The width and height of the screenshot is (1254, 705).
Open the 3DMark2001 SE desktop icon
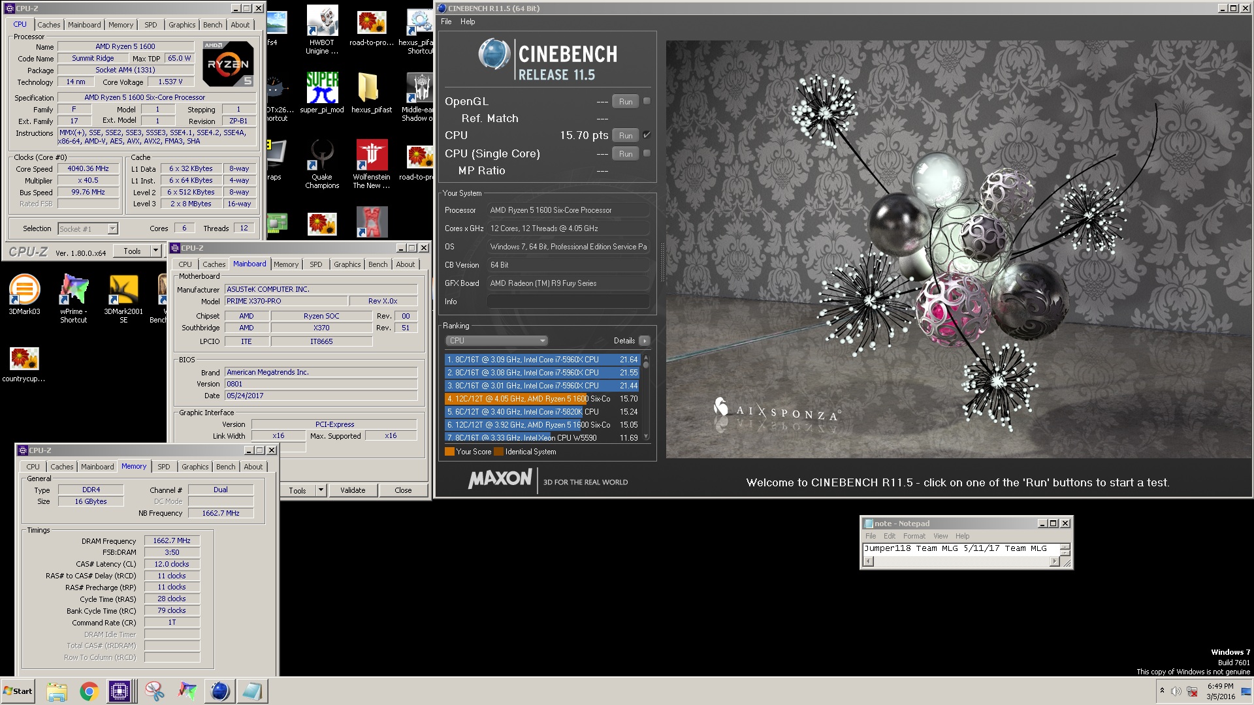(123, 298)
